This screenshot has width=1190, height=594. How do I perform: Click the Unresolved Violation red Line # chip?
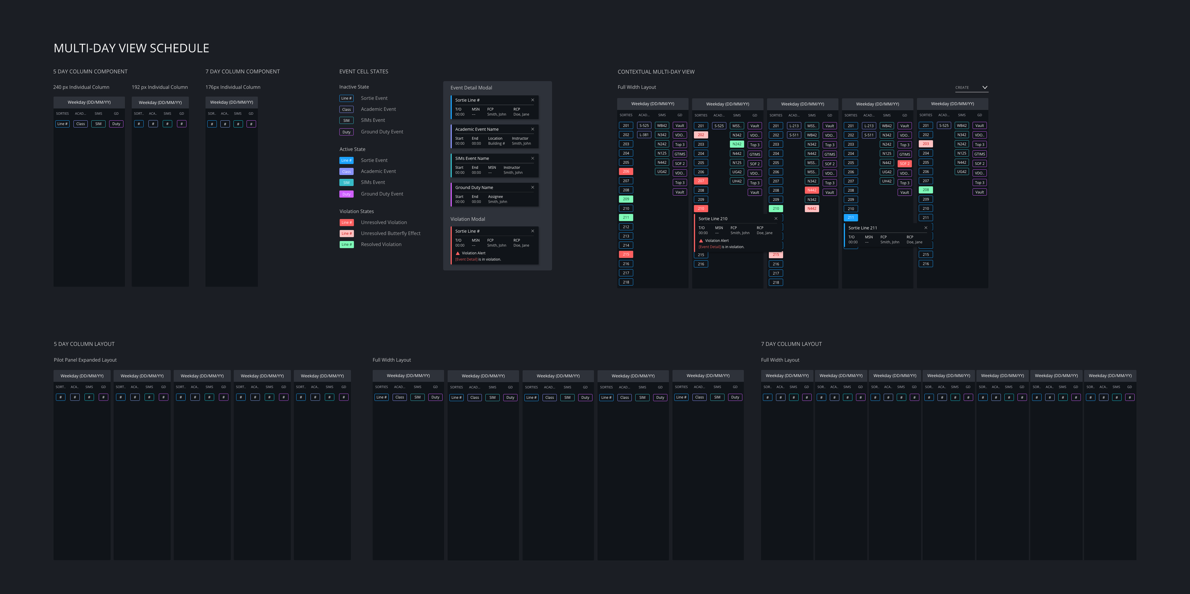click(347, 223)
